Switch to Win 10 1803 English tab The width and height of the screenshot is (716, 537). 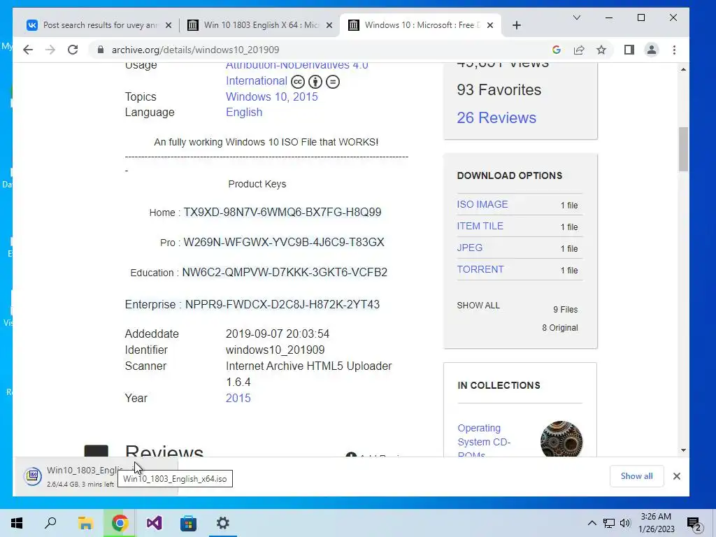pos(260,25)
